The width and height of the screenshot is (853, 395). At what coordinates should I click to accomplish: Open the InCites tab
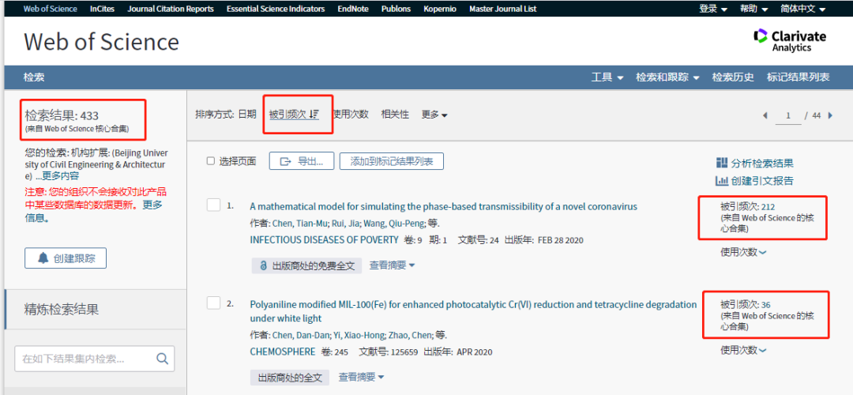102,9
